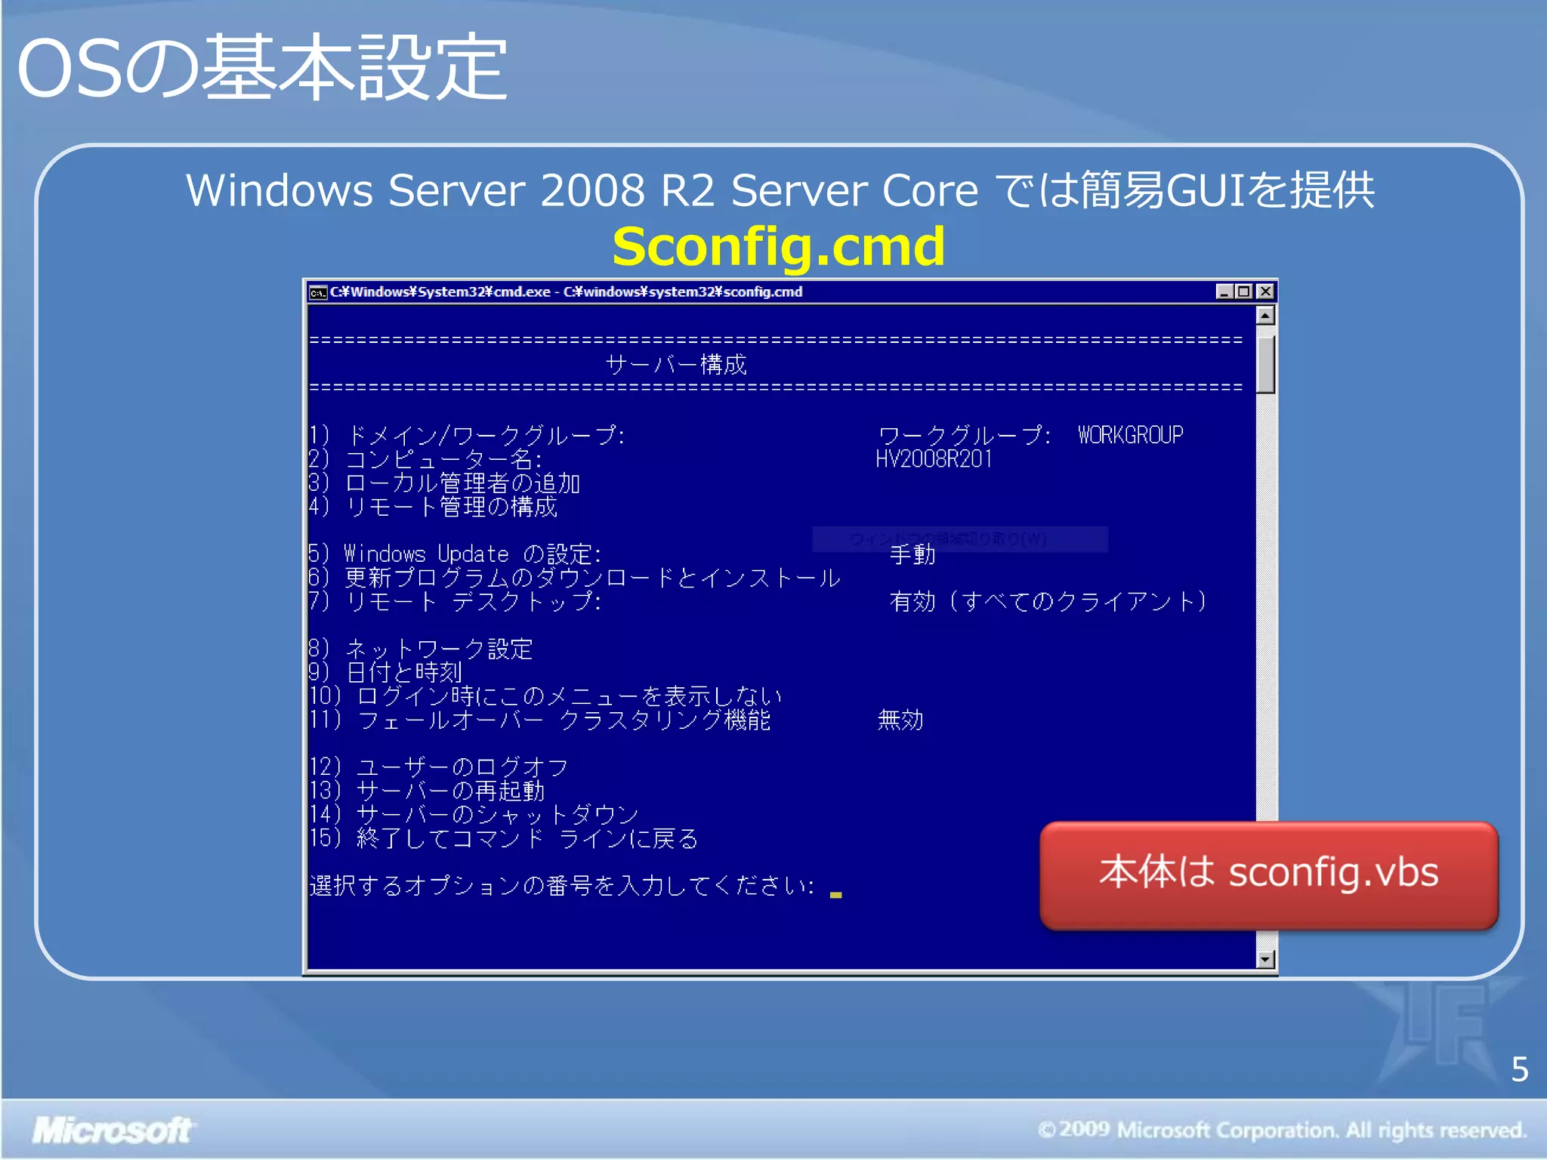The width and height of the screenshot is (1547, 1160).
Task: Click the console scrollbar up arrow
Action: [1265, 316]
